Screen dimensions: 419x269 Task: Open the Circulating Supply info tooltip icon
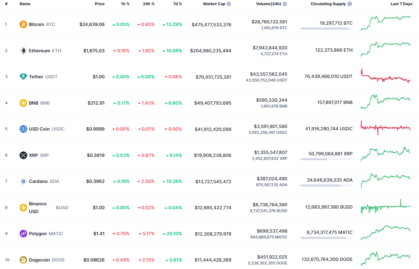pyautogui.click(x=349, y=4)
